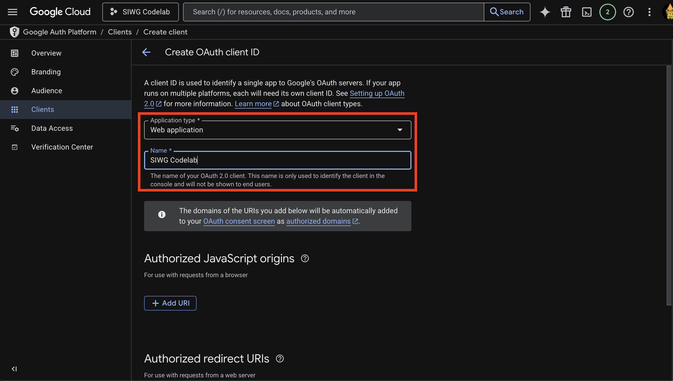
Task: Click the help icon next to Authorized JavaScript origins
Action: point(305,258)
